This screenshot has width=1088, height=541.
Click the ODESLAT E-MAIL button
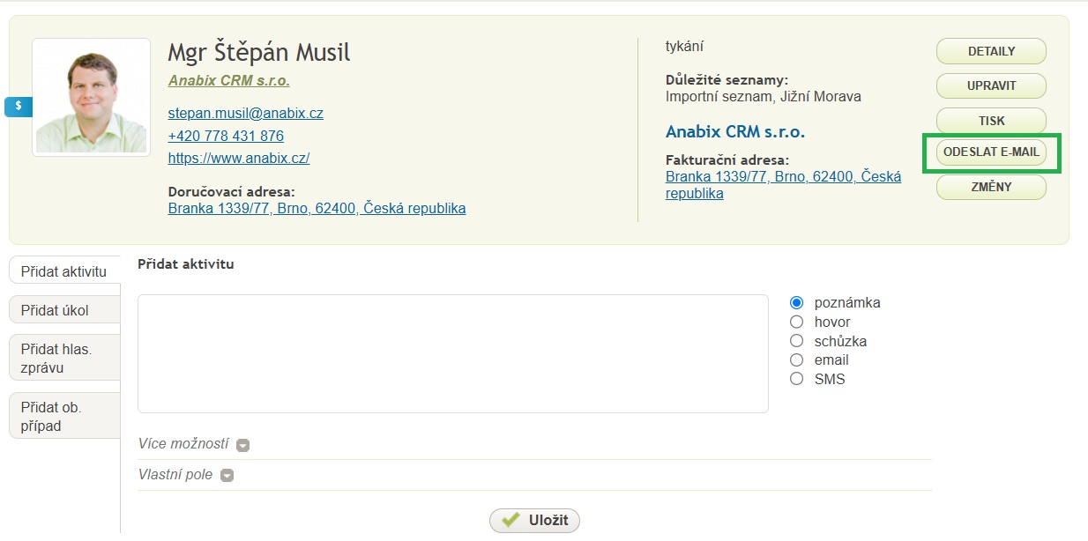(x=991, y=152)
